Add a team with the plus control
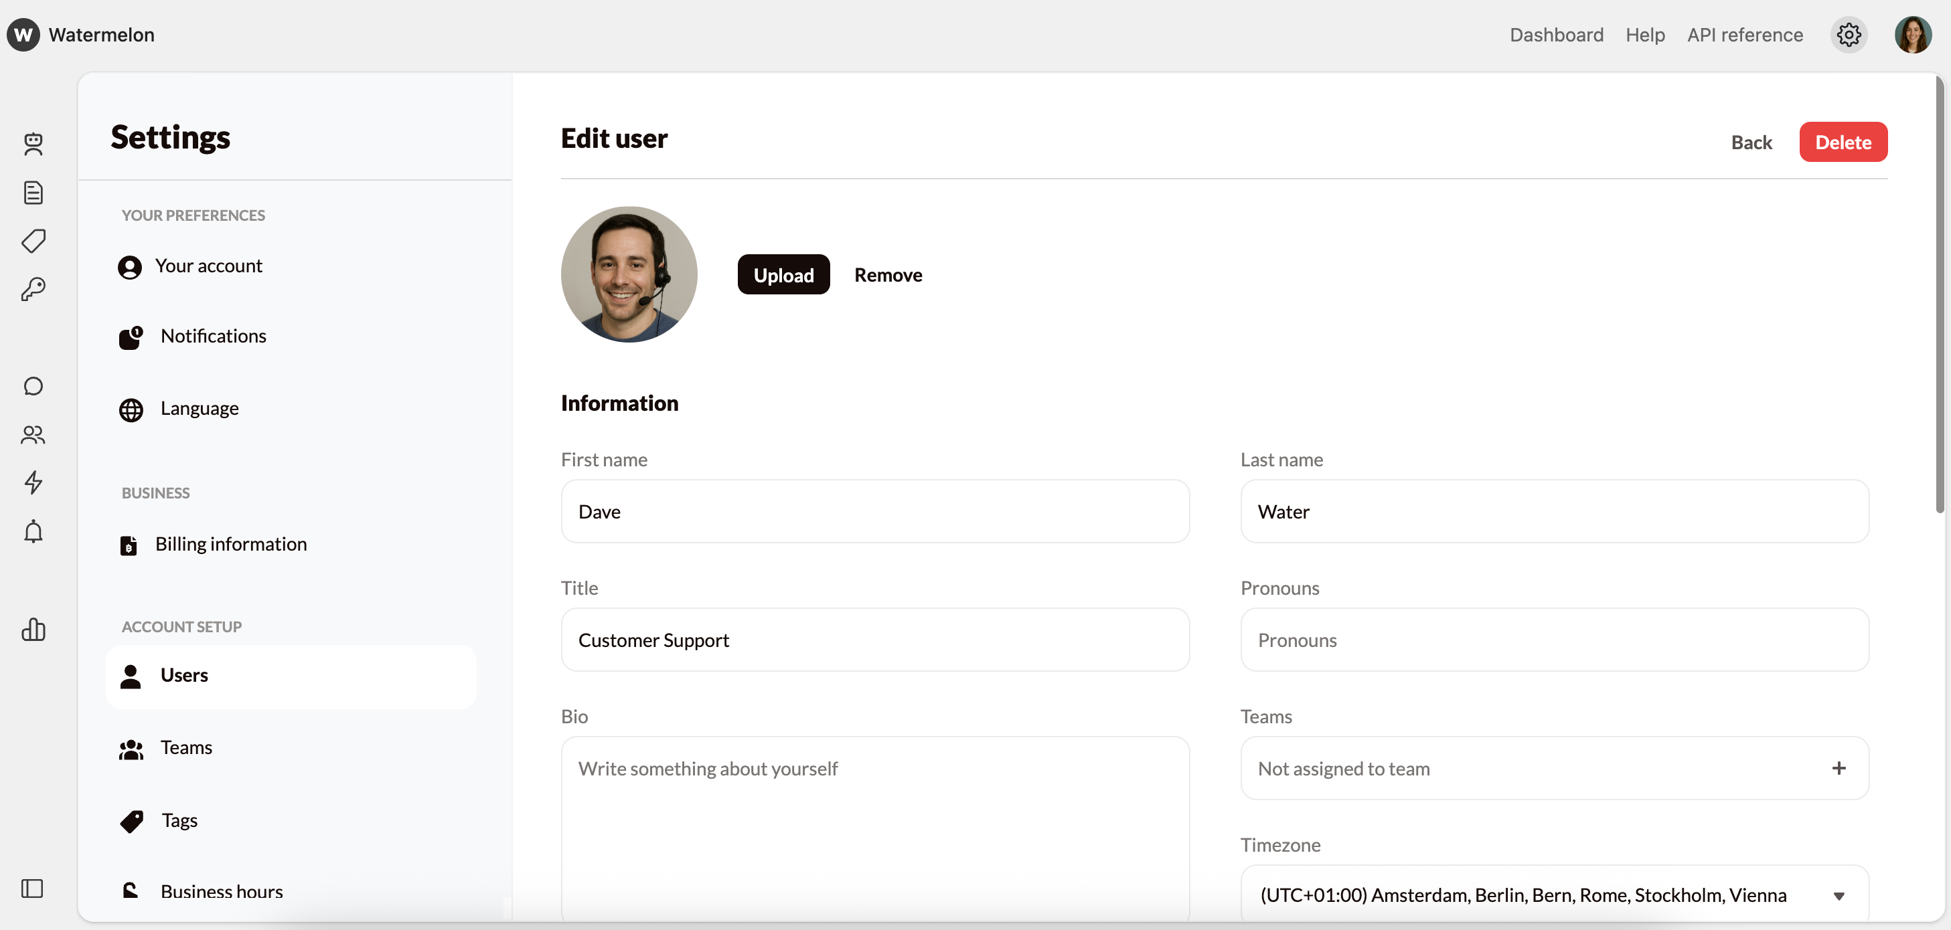This screenshot has height=930, width=1951. pyautogui.click(x=1840, y=768)
